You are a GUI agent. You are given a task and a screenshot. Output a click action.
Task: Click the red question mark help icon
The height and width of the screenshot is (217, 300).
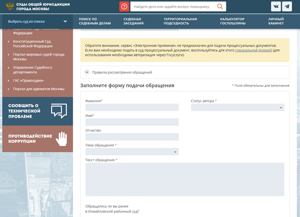[x=124, y=6]
